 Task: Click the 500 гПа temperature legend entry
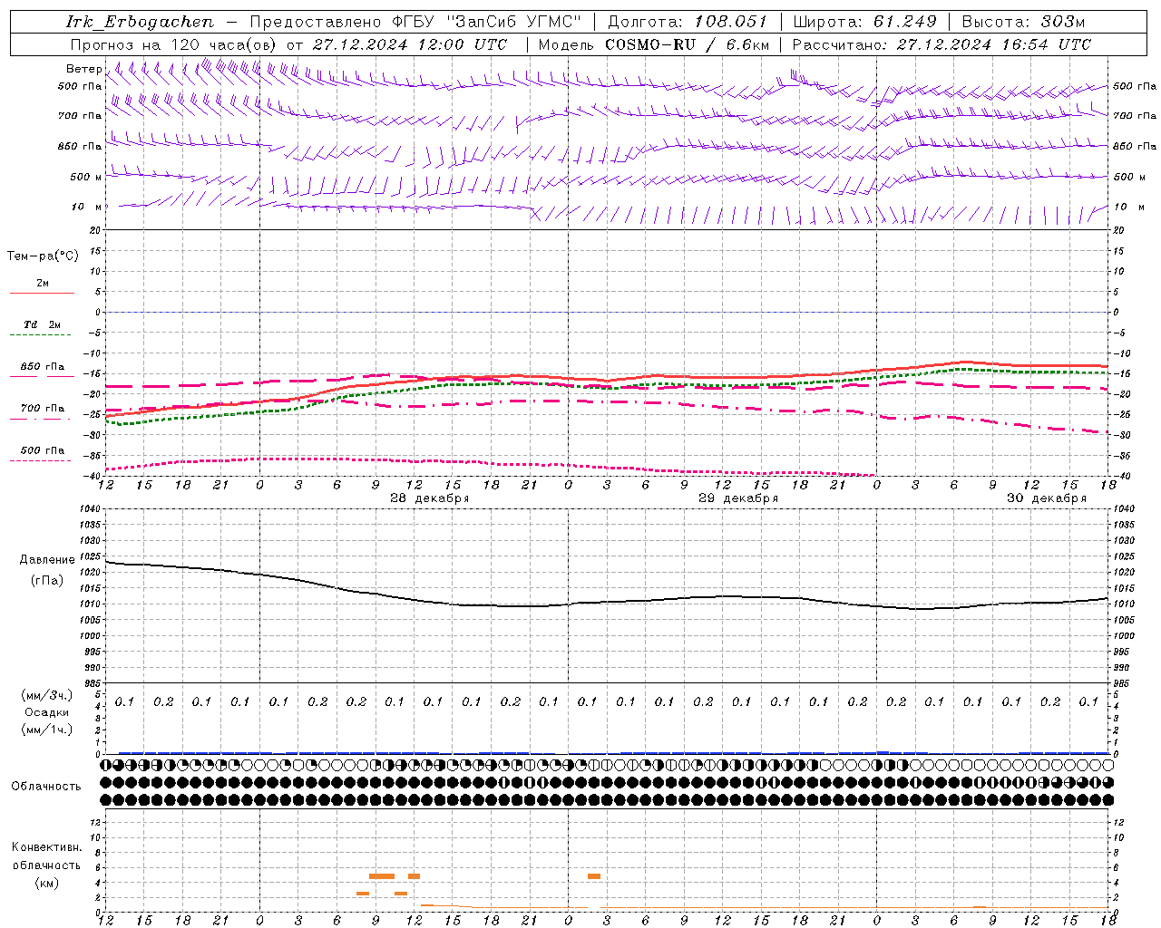(x=42, y=454)
